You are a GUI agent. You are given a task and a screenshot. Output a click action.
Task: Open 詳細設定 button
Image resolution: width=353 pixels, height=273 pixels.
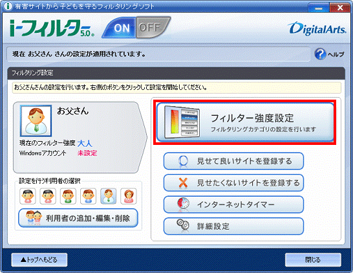(x=233, y=226)
